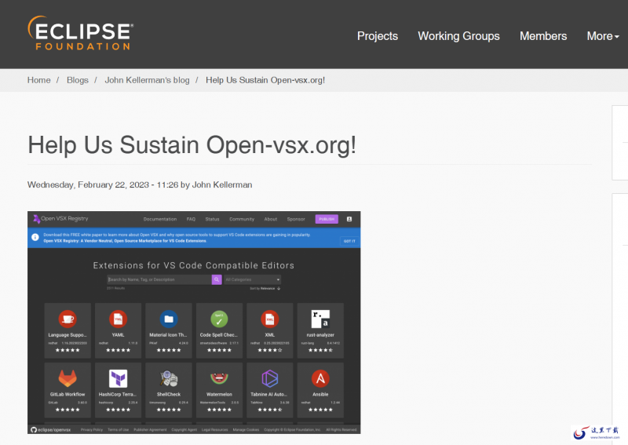Click the current page breadcrumb text
The image size is (628, 445).
[x=265, y=80]
